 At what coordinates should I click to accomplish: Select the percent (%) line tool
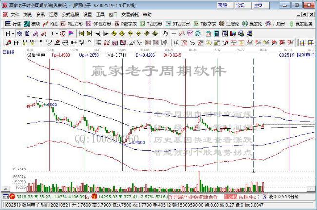pyautogui.click(x=192, y=42)
